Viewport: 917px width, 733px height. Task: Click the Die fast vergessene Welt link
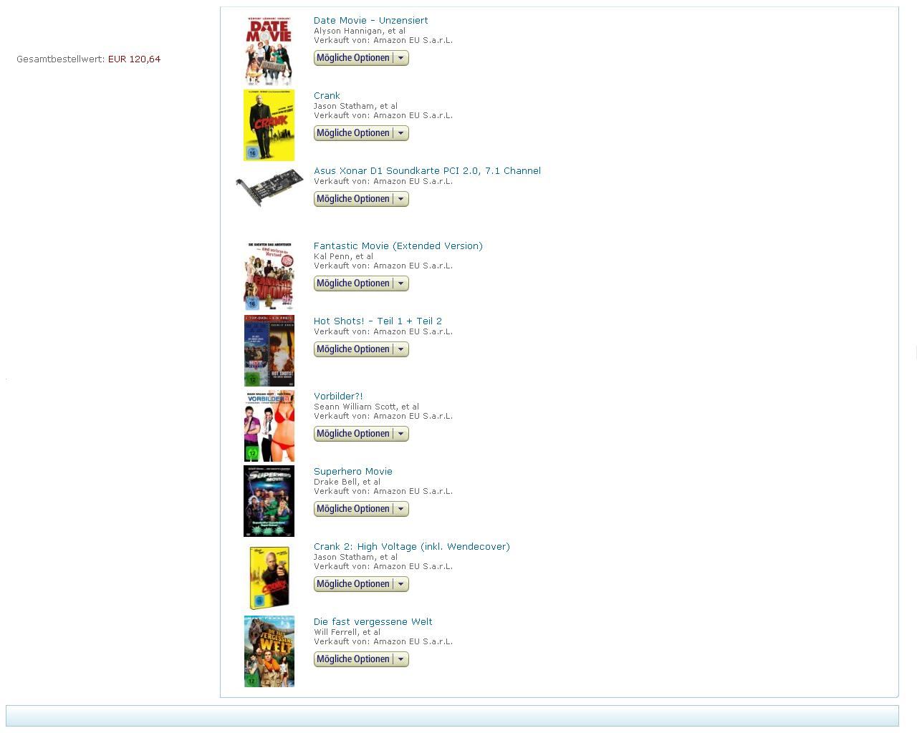[x=373, y=621]
